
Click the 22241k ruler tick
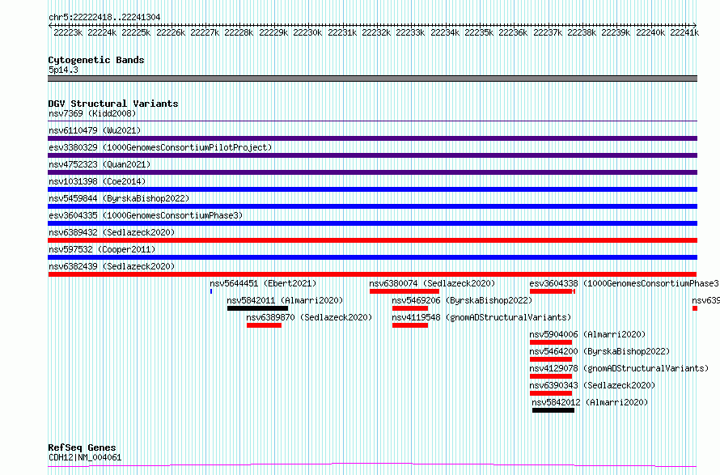[684, 32]
